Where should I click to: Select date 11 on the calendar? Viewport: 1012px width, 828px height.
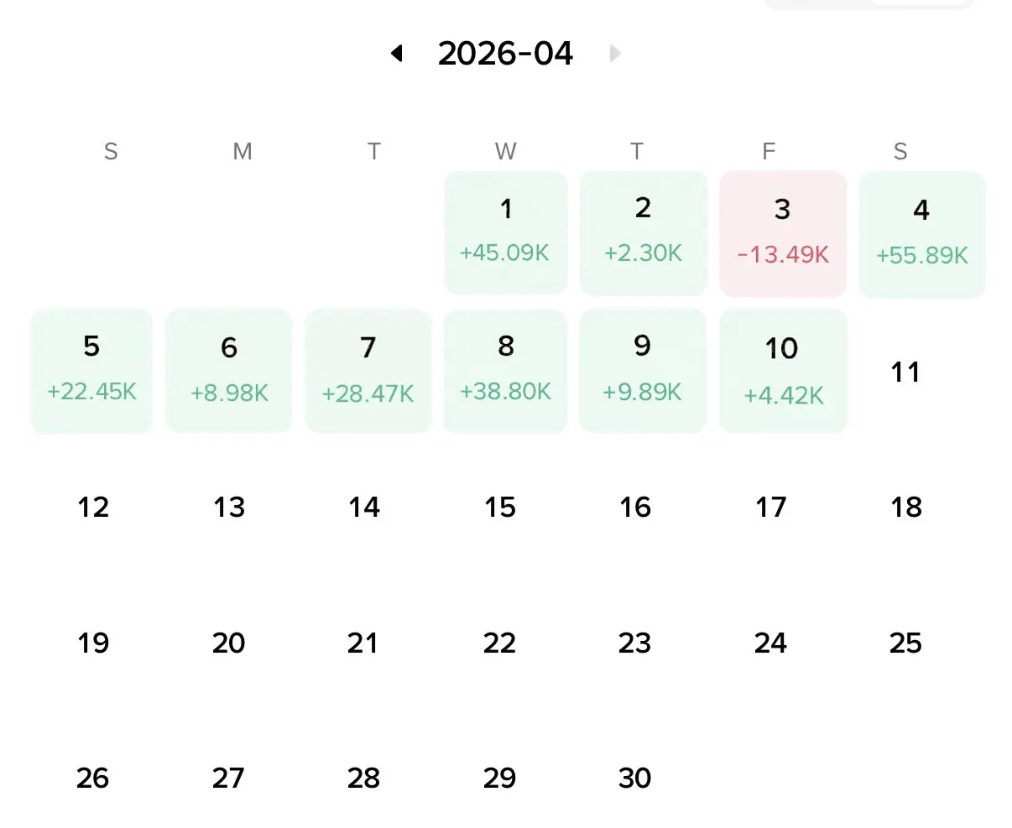pyautogui.click(x=905, y=372)
